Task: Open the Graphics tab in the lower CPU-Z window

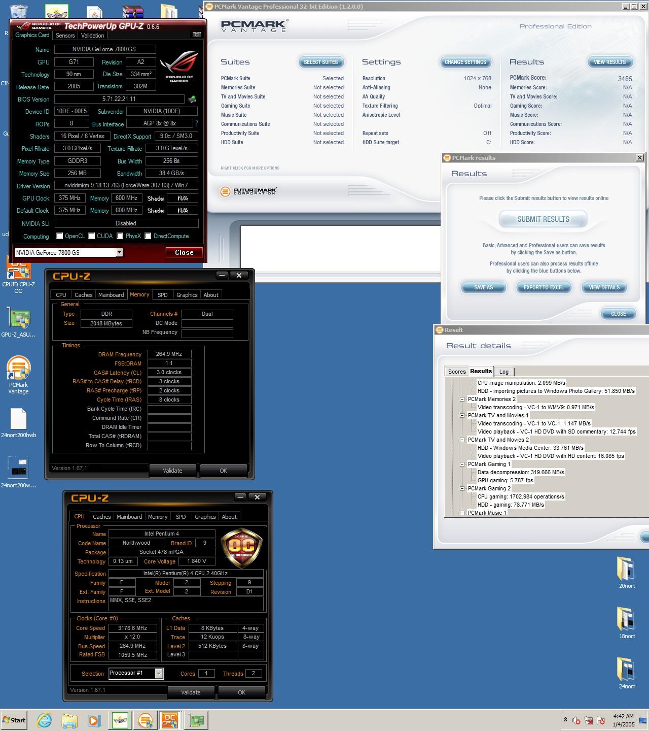Action: [205, 517]
